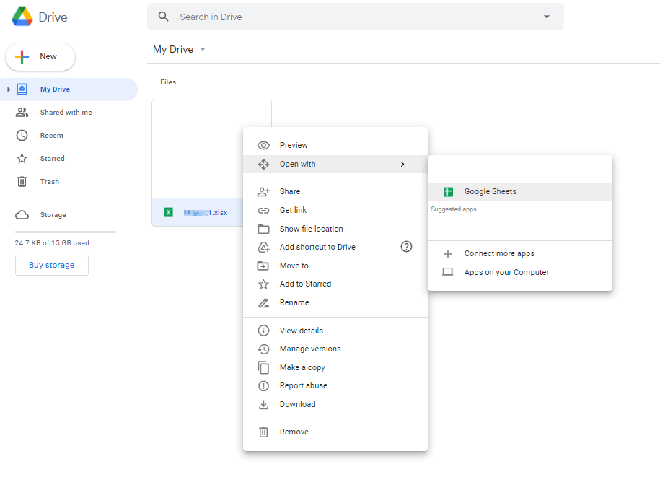Click the Remove trash icon
The image size is (660, 503).
click(263, 432)
